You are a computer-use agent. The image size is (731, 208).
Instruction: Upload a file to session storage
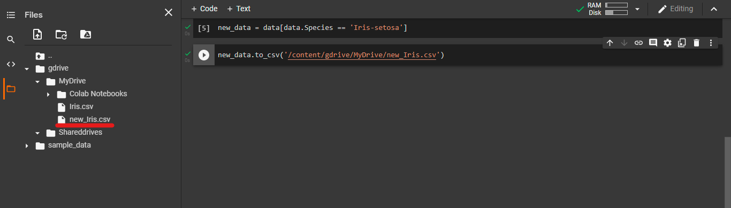tap(37, 34)
